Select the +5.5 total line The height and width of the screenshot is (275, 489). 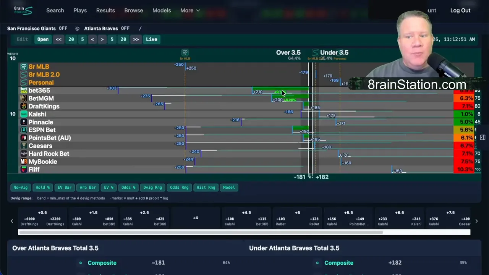348,218
